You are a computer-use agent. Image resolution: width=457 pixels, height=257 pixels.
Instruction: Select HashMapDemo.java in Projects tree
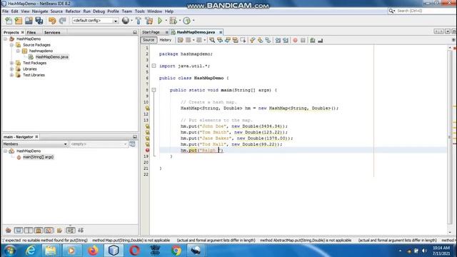(52, 57)
